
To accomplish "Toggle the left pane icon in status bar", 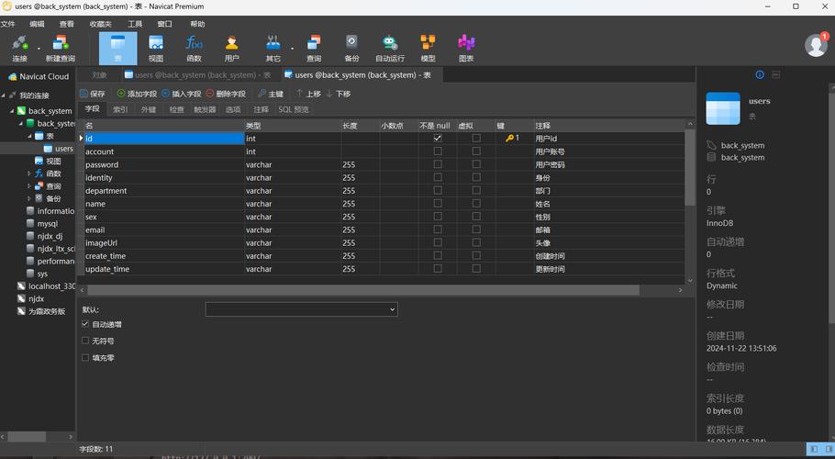I will 813,449.
